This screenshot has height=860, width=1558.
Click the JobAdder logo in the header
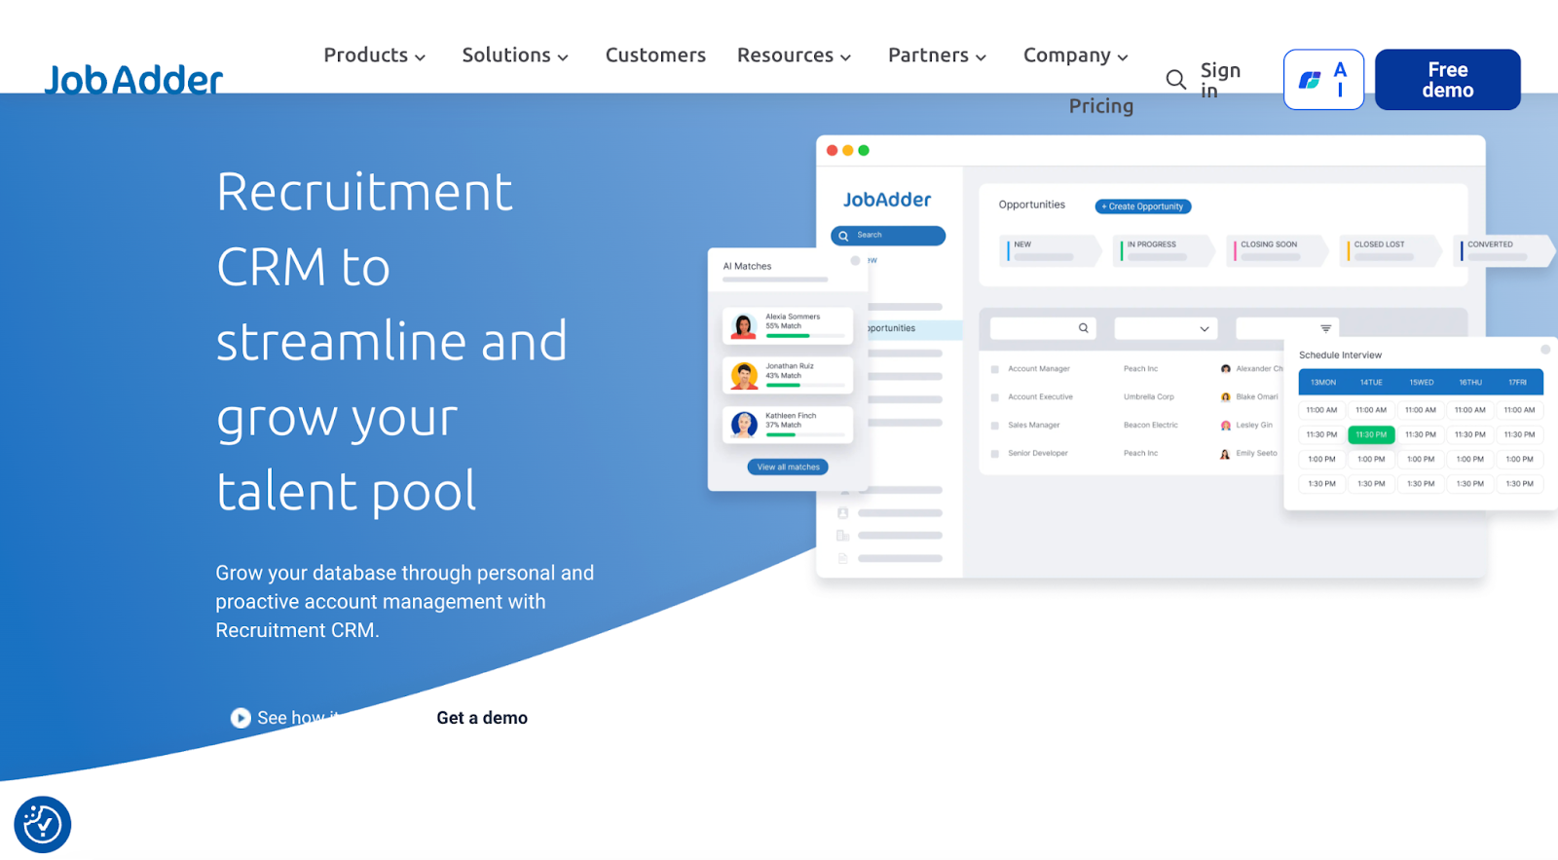pyautogui.click(x=133, y=79)
